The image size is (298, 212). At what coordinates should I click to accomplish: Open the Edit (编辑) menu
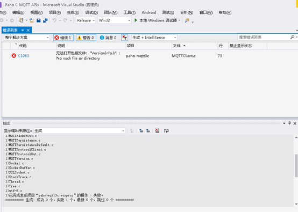[x=18, y=12]
